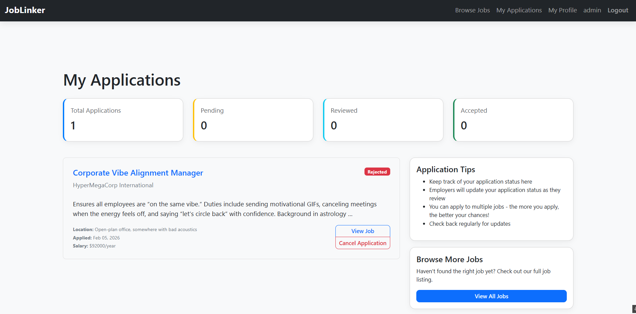Click the Browse More Jobs heading
The height and width of the screenshot is (314, 636).
[449, 259]
